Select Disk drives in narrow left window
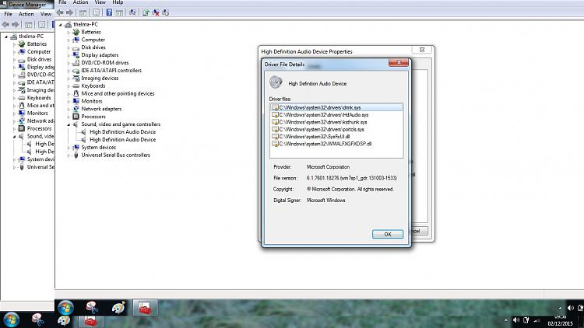 tap(39, 60)
